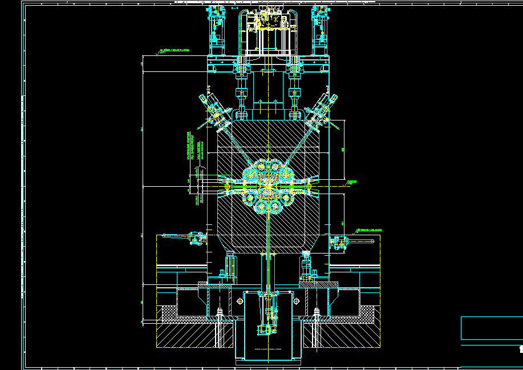Select the right crosshair circle marker near base
The width and height of the screenshot is (523, 370).
296,301
